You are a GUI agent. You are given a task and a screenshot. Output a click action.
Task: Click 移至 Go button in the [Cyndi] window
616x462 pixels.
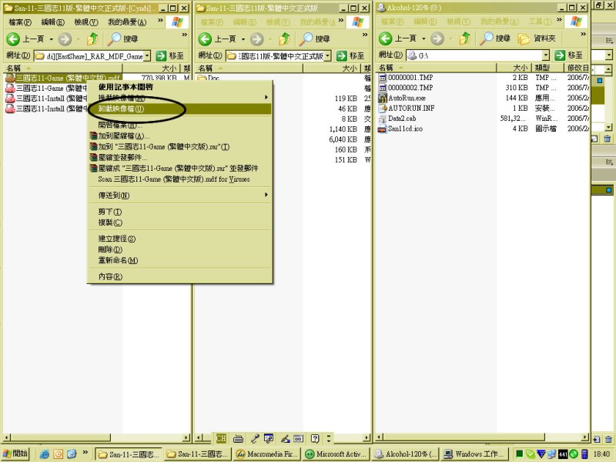click(169, 55)
